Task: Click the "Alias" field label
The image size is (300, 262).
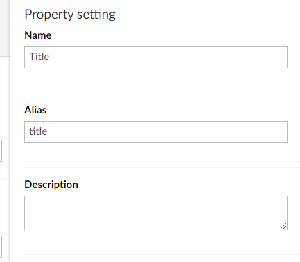Action: 35,110
